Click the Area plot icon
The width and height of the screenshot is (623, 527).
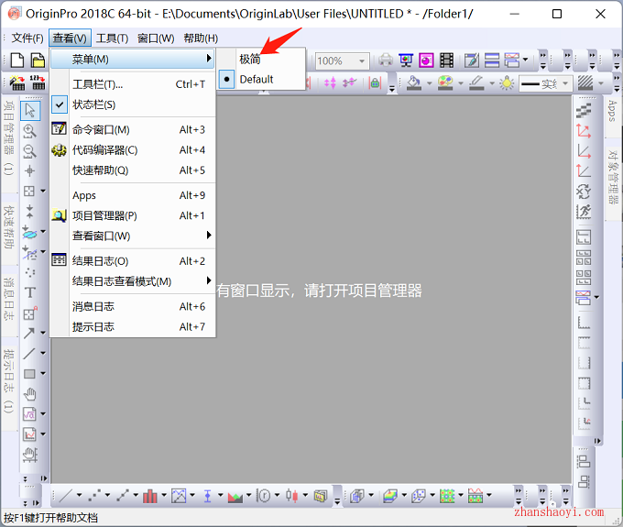(235, 495)
